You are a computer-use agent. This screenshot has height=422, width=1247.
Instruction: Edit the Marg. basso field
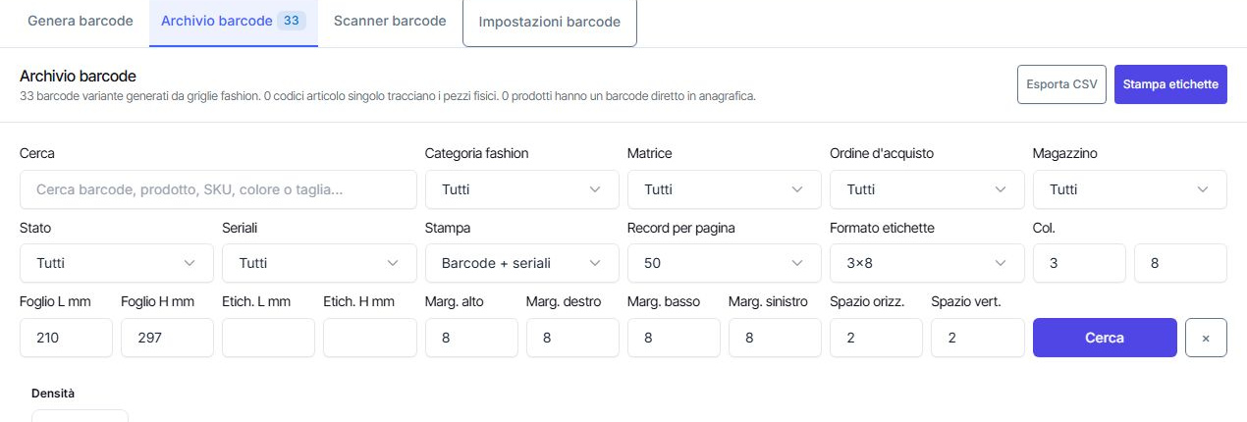674,338
